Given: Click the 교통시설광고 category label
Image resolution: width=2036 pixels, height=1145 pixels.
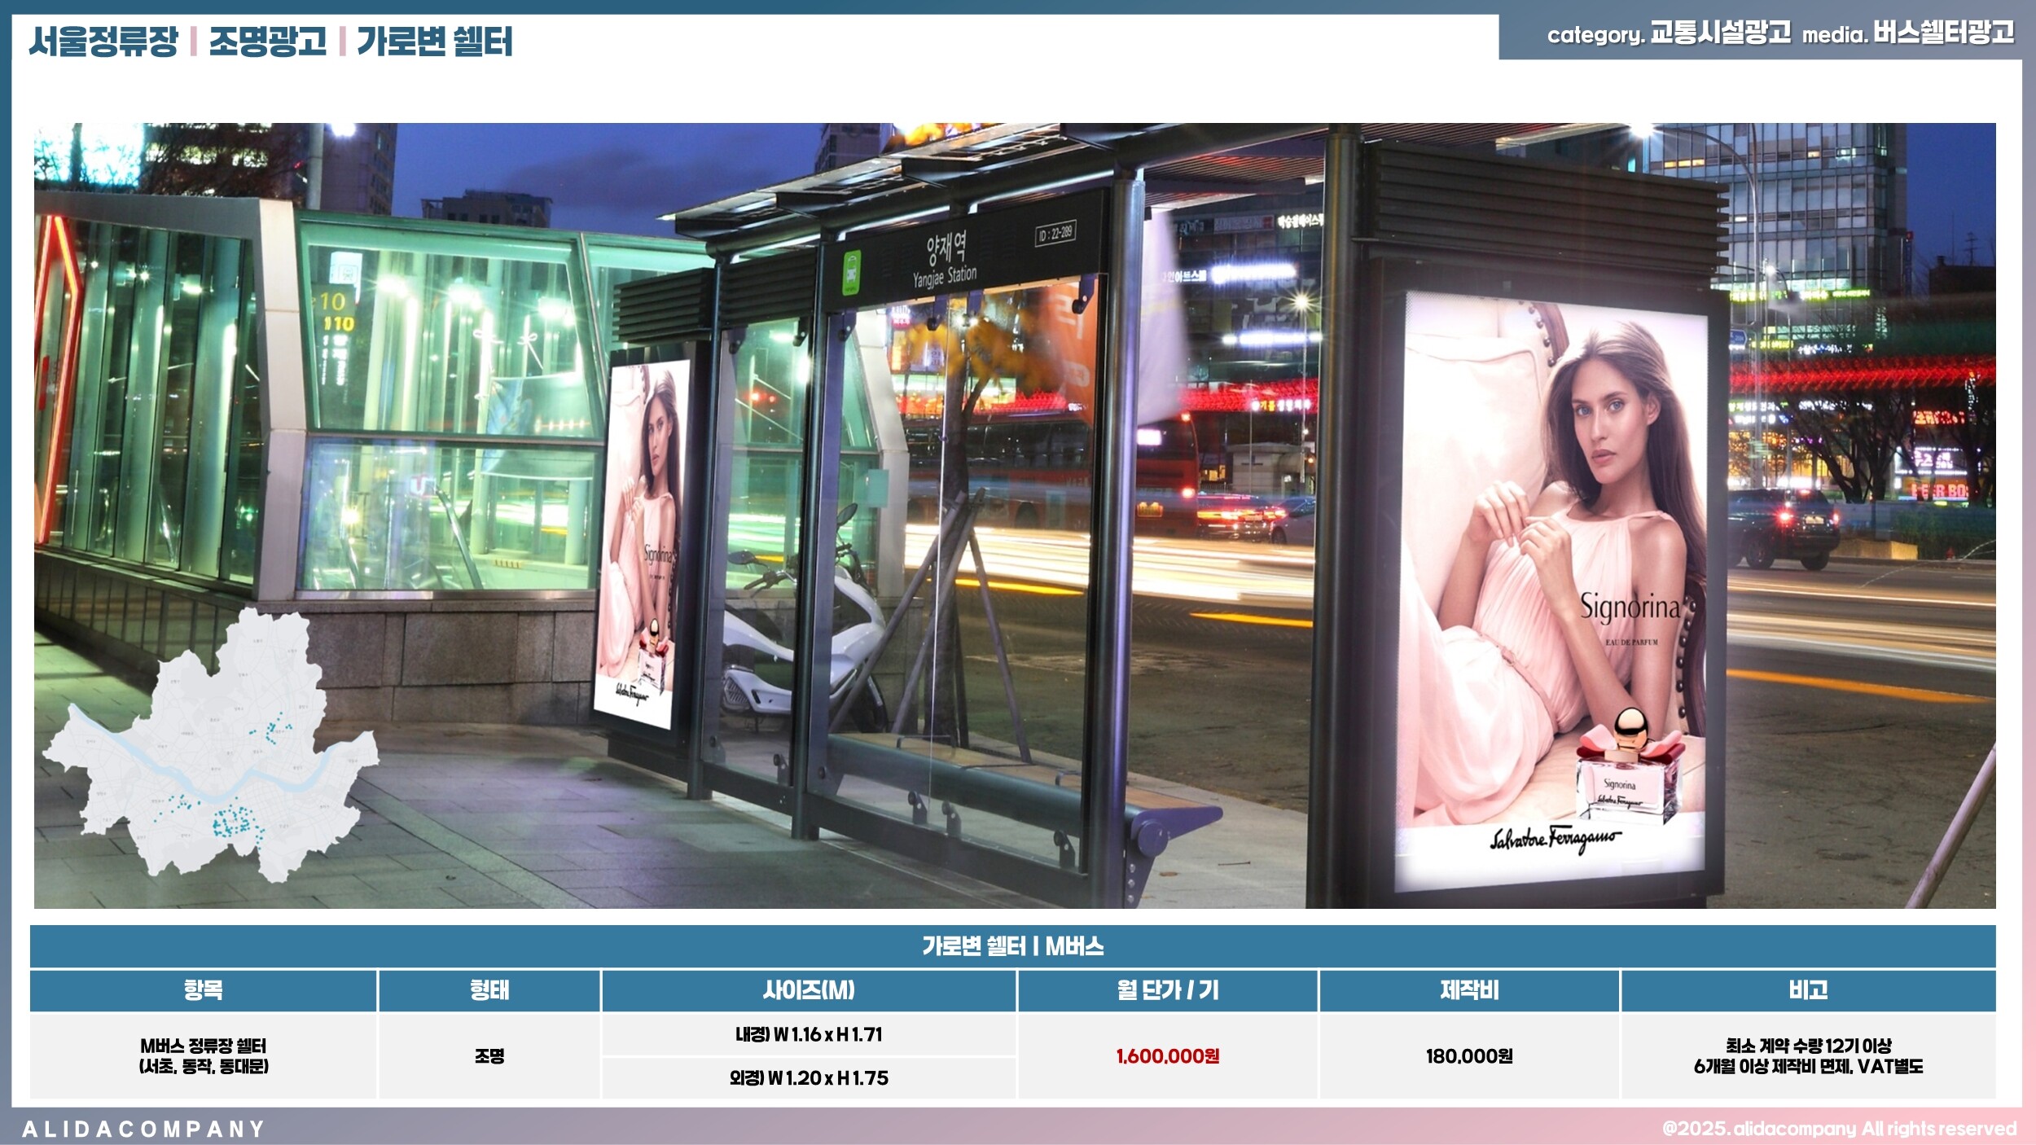Looking at the screenshot, I should (1720, 33).
